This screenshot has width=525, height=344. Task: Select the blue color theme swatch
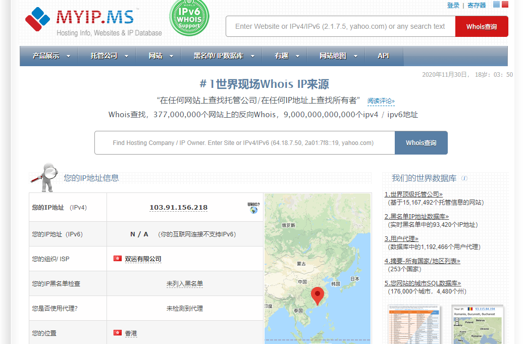tap(496, 5)
